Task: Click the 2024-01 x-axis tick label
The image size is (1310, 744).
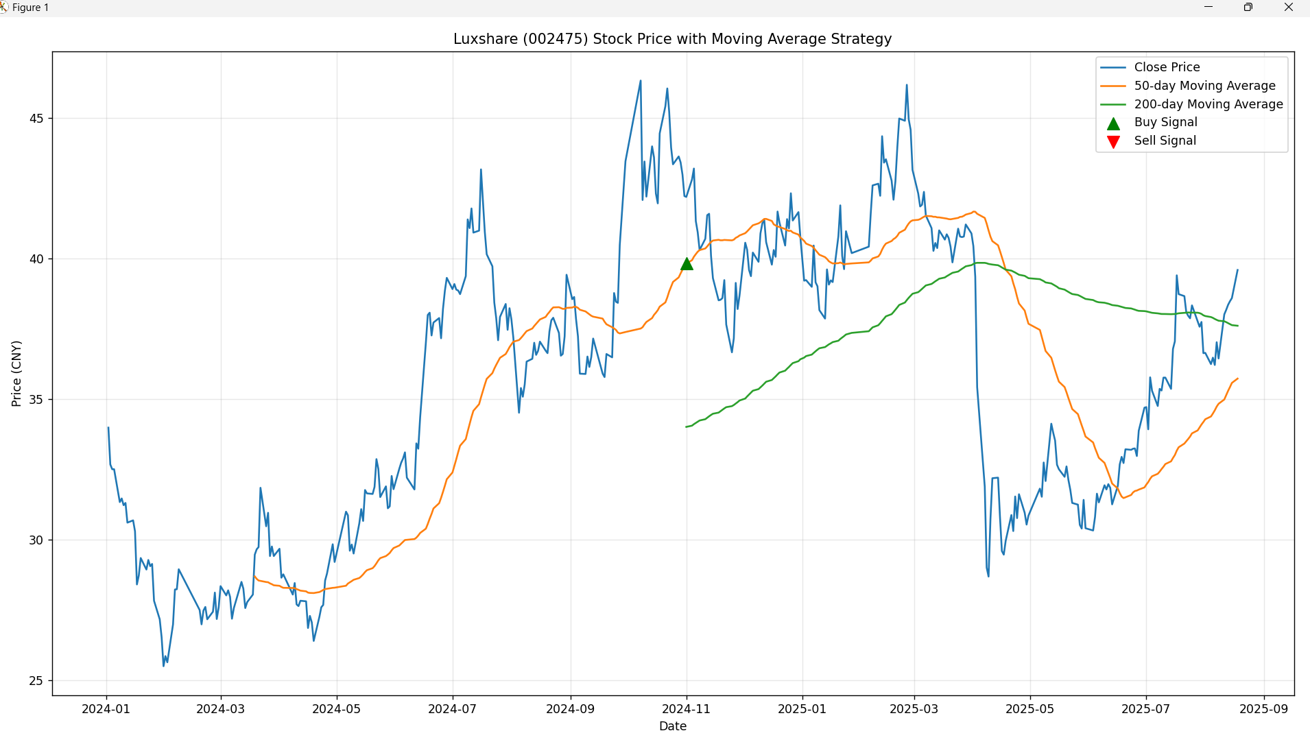Action: [106, 709]
